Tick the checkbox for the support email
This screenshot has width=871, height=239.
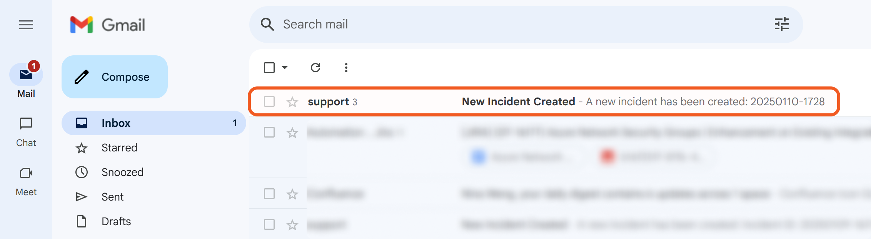pyautogui.click(x=269, y=102)
